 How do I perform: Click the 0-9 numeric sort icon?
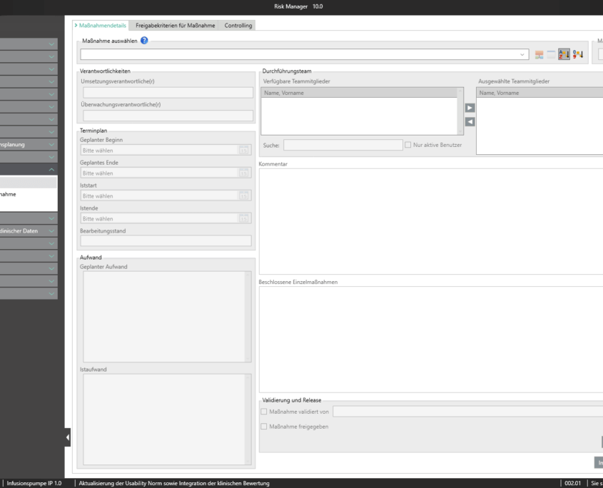[577, 54]
